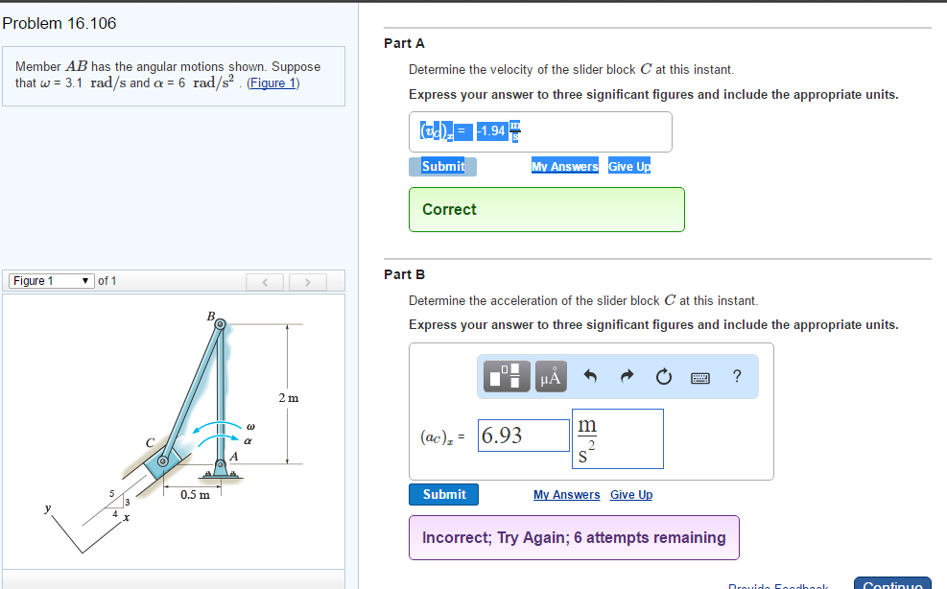
Task: Open the Figure 1 selector dropdown
Action: (x=50, y=280)
